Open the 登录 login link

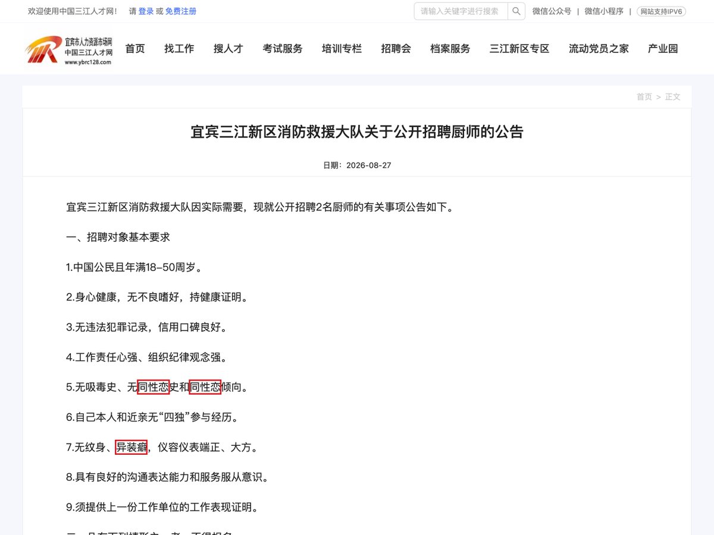coord(146,11)
